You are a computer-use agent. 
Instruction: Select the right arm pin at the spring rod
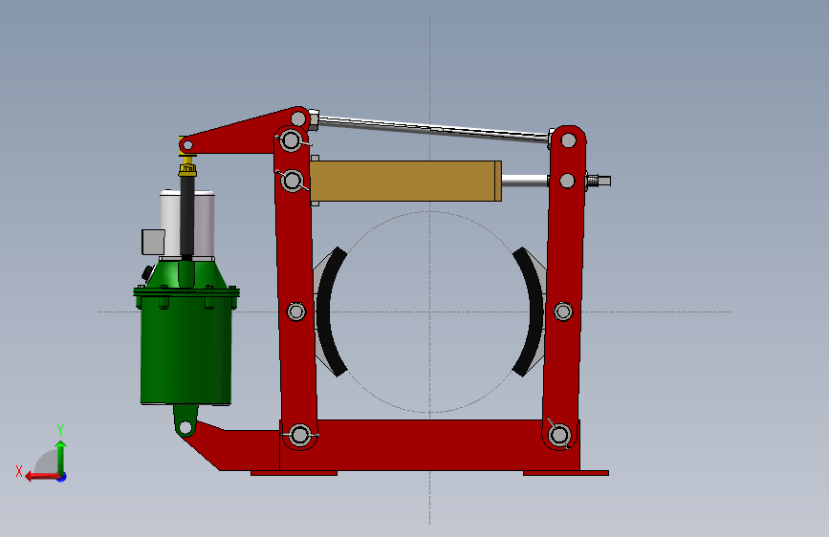[x=567, y=181]
